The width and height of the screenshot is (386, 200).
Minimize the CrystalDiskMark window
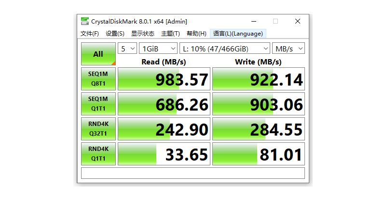254,21
